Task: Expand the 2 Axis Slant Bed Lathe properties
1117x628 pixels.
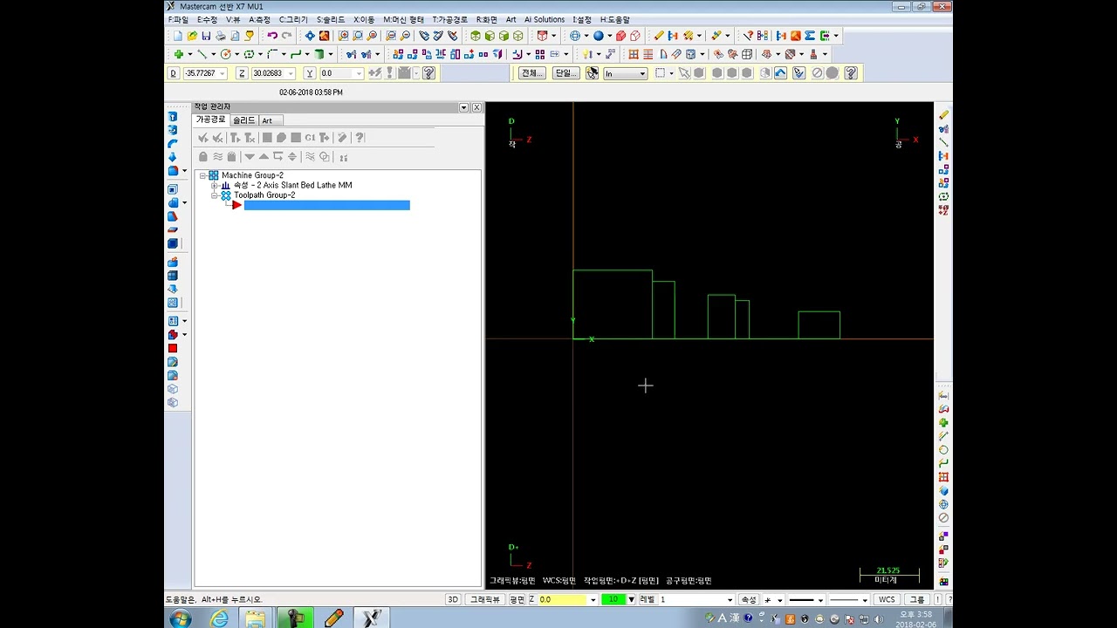Action: click(215, 185)
